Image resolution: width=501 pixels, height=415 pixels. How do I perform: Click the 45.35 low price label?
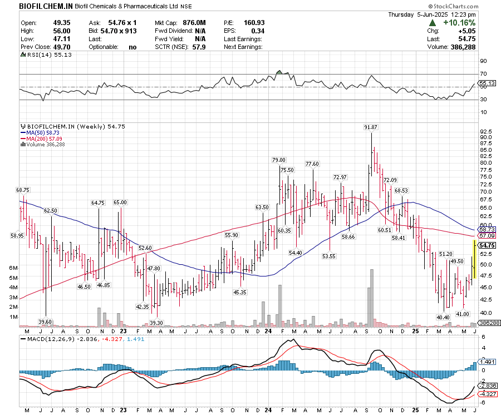240,292
